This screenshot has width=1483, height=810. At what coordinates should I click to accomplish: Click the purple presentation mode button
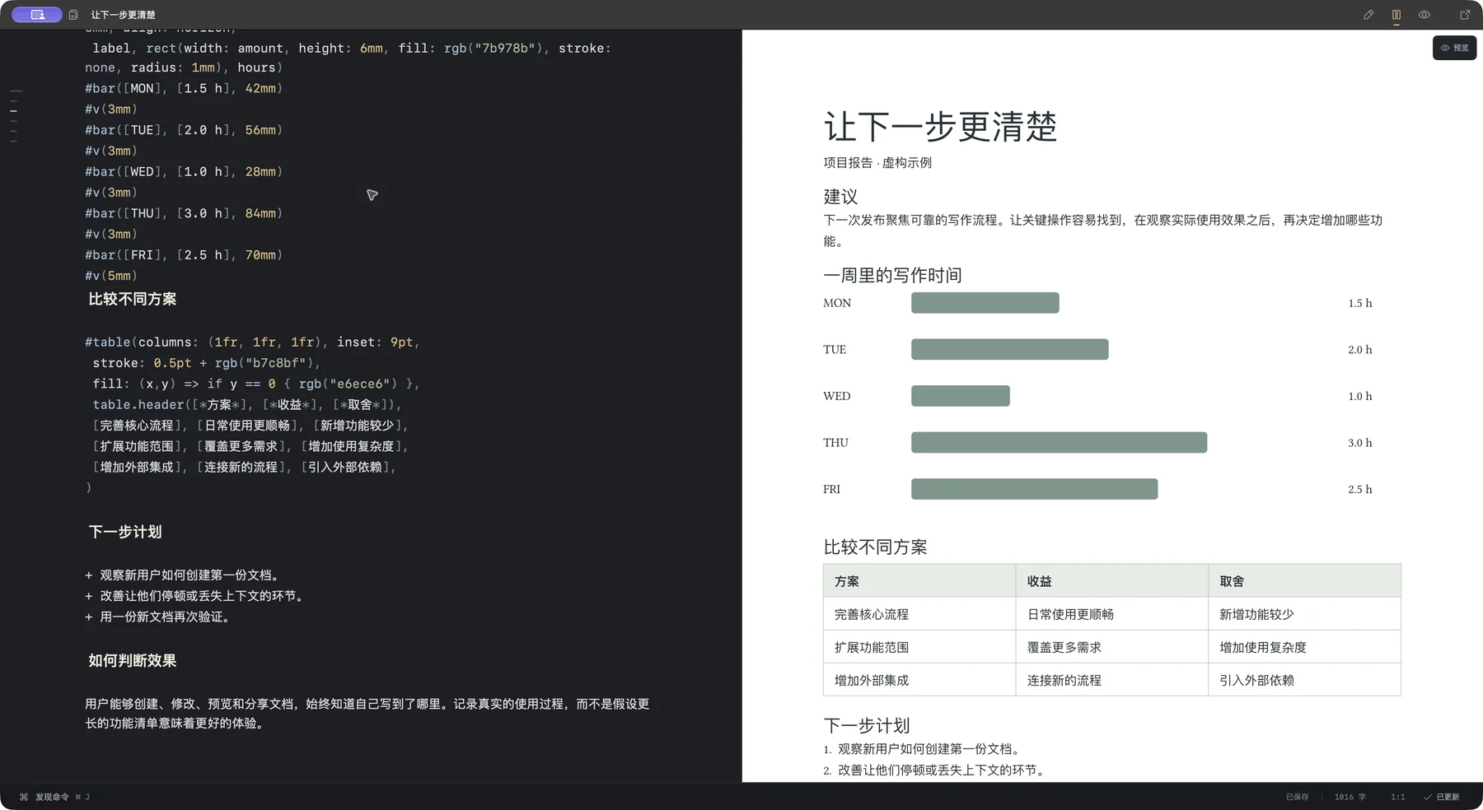(37, 15)
